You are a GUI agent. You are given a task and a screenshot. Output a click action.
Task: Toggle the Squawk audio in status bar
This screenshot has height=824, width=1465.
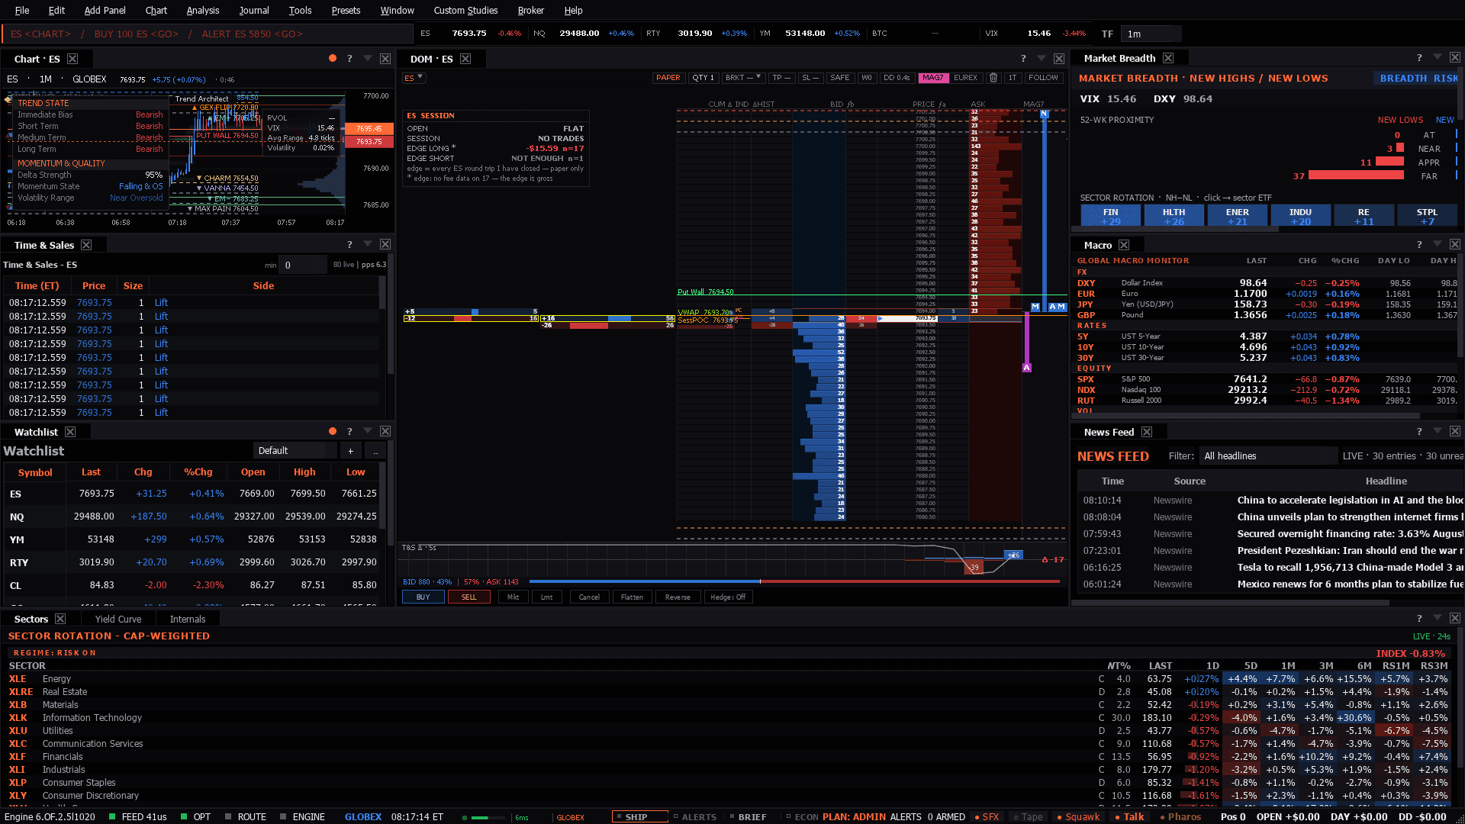click(1078, 816)
